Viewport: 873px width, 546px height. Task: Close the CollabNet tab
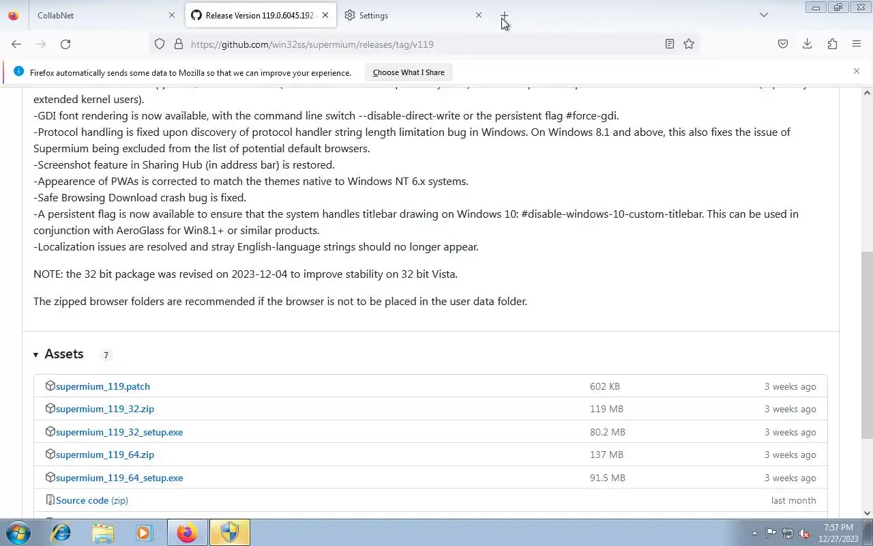pyautogui.click(x=171, y=15)
